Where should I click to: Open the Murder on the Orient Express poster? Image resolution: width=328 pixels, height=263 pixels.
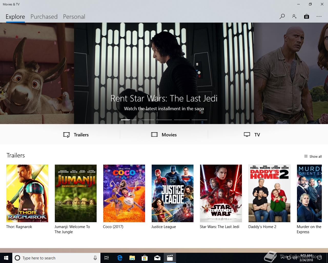[309, 193]
